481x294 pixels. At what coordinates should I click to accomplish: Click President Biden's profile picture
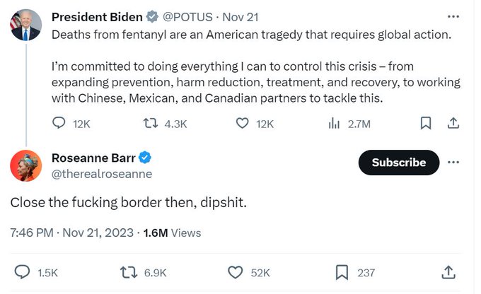(x=25, y=25)
